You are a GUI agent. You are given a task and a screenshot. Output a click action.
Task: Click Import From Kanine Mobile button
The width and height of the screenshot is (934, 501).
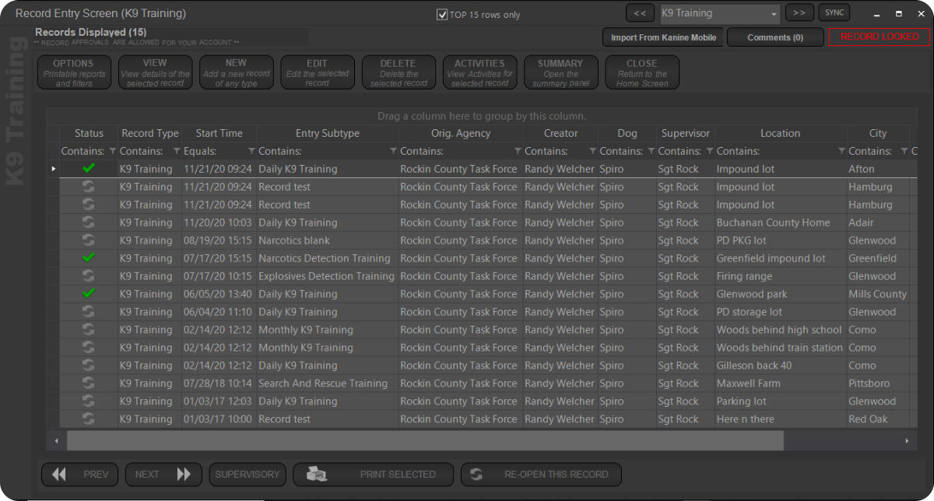coord(663,37)
